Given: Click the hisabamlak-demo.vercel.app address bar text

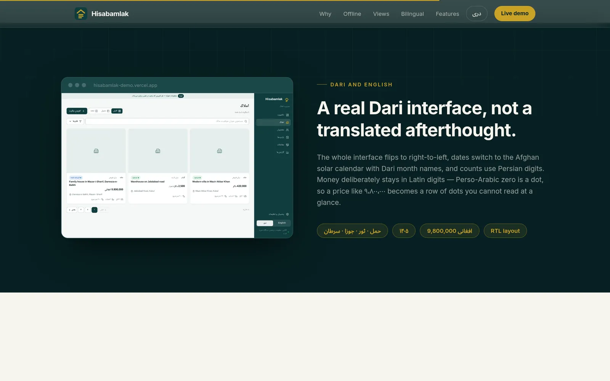Looking at the screenshot, I should 125,85.
